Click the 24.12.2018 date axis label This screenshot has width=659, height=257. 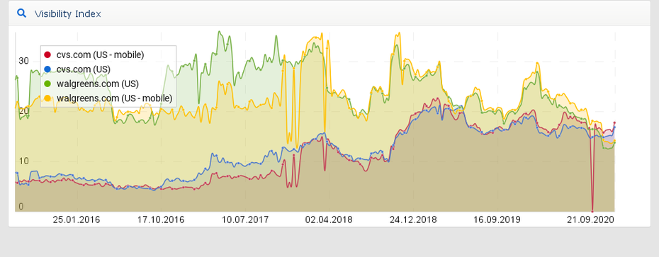click(413, 219)
